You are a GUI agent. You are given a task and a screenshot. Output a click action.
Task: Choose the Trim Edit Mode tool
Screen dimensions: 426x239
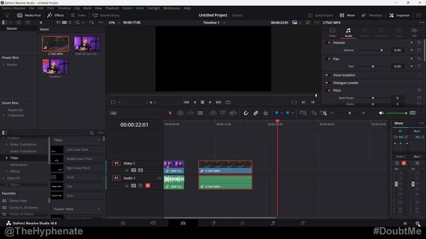coord(180,113)
